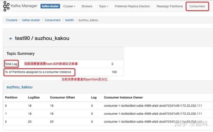Click the test90 breadcrumb link
The image size is (213, 132).
(70, 20)
